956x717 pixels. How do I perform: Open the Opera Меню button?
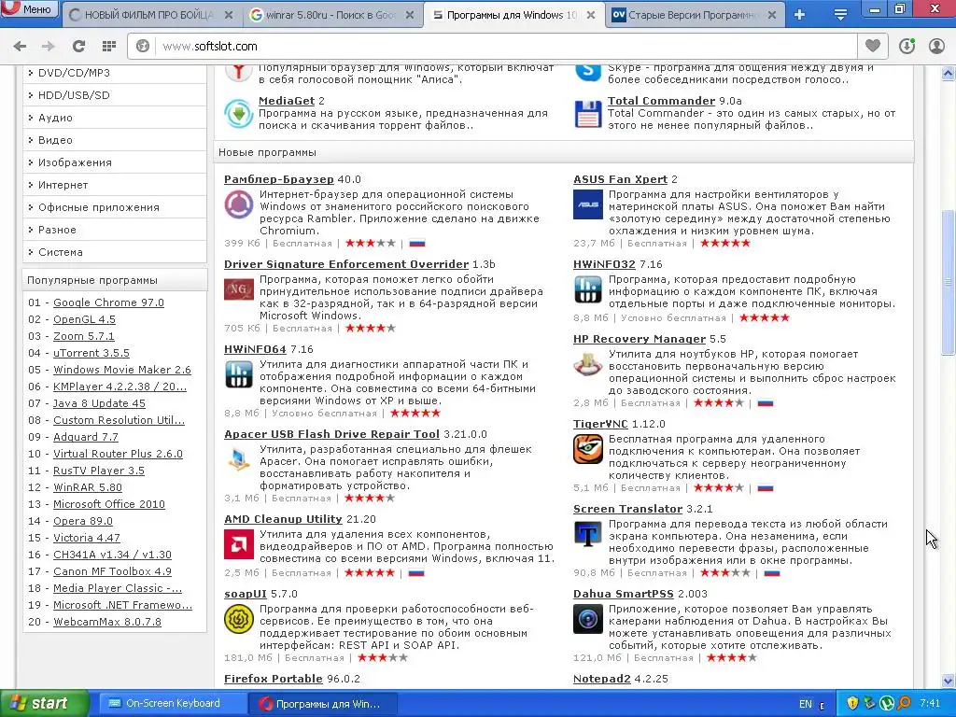29,8
